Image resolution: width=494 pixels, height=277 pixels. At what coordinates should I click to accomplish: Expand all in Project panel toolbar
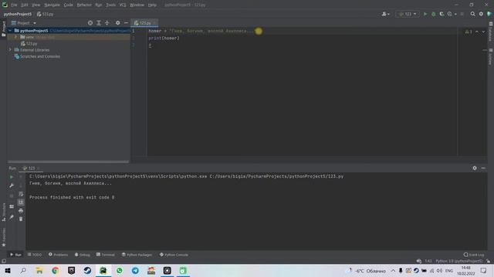click(x=99, y=23)
